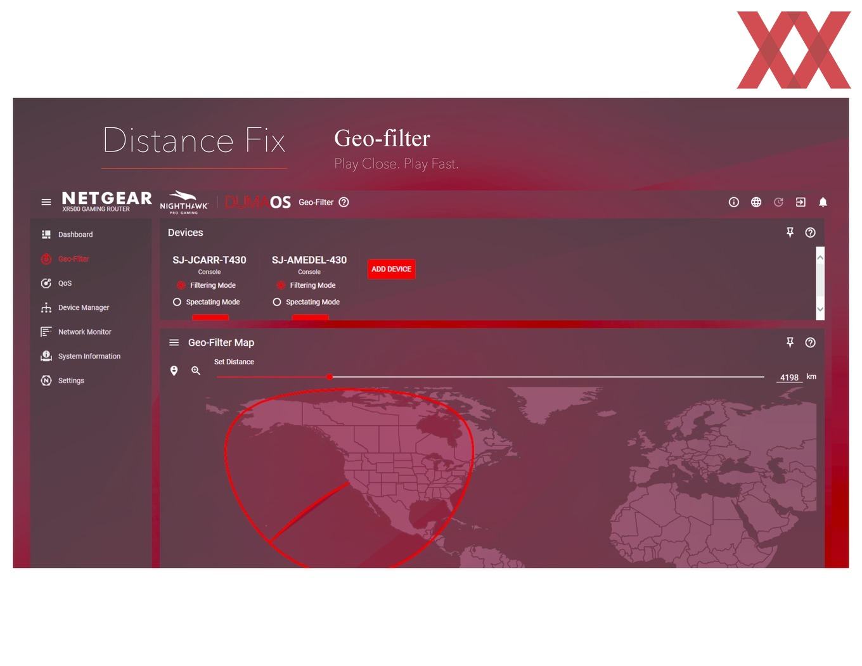The image size is (862, 666).
Task: Click the Device Manager sidebar icon
Action: (46, 307)
